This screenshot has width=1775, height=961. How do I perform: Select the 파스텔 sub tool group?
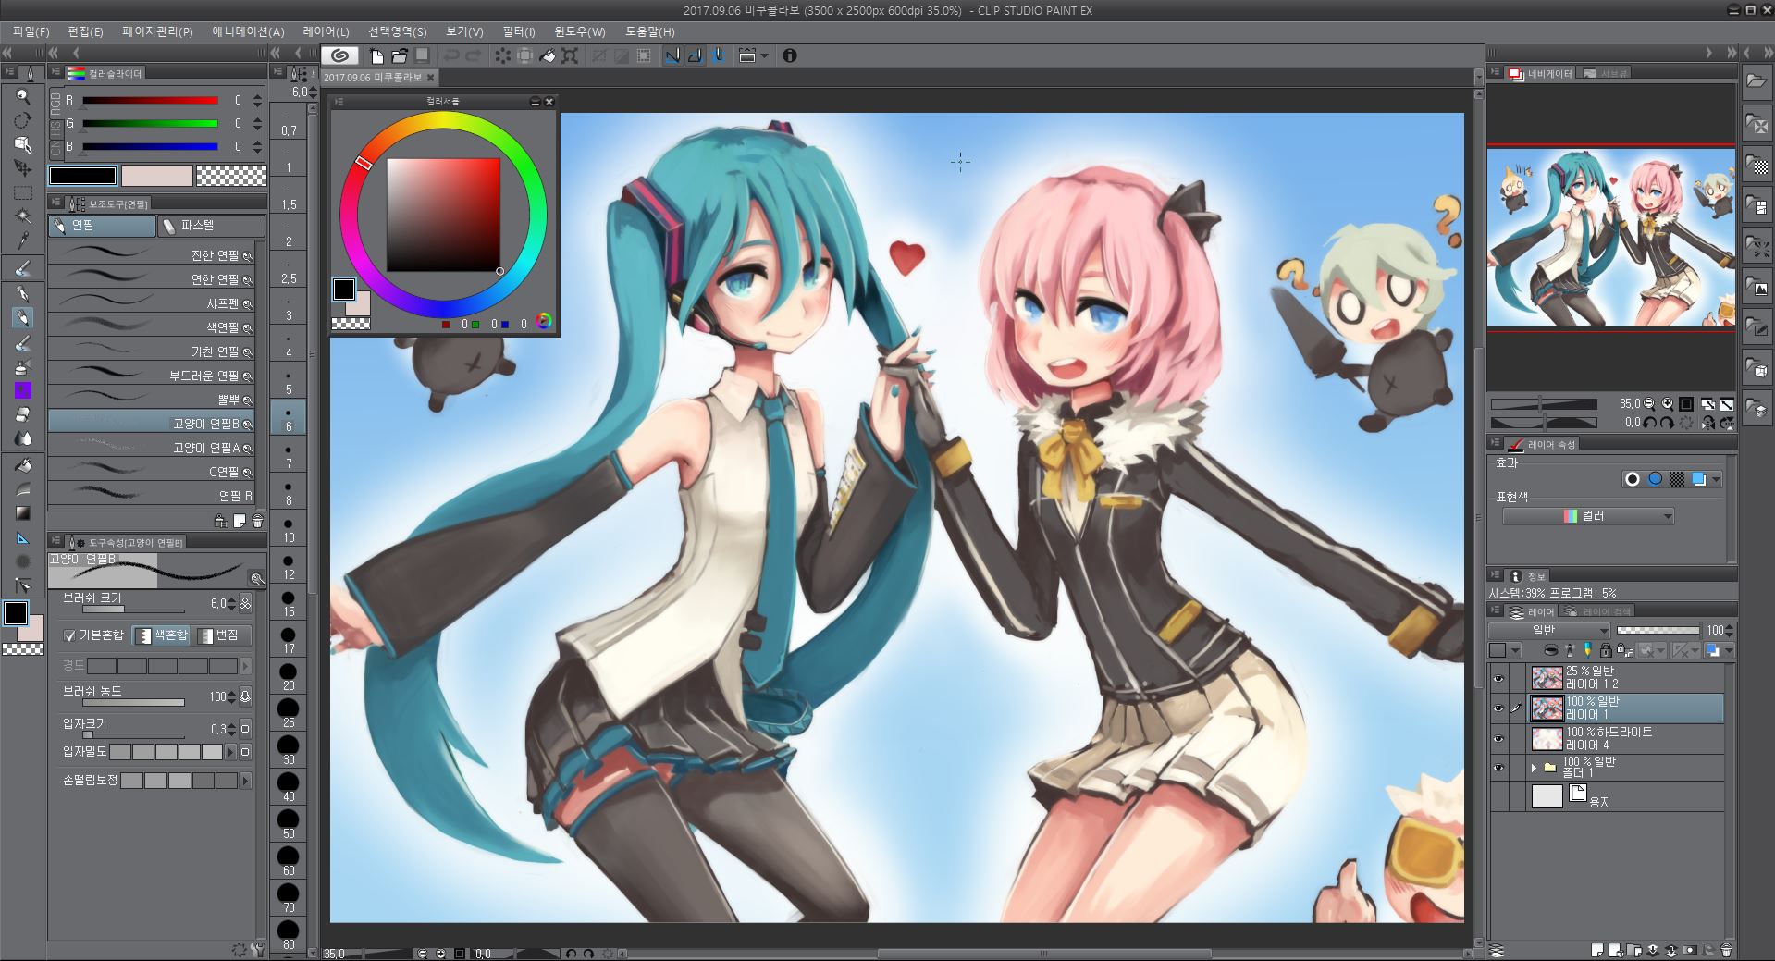[211, 225]
